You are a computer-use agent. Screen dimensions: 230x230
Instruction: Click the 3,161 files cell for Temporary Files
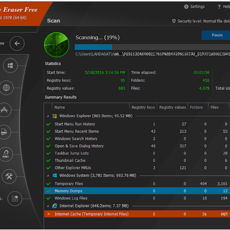(x=222, y=184)
